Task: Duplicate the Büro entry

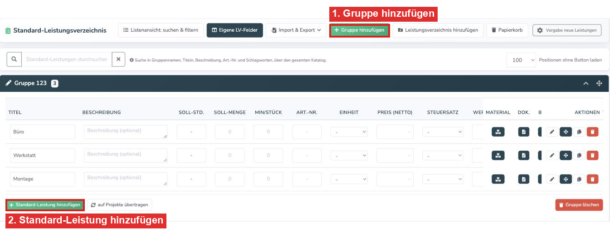Action: [579, 132]
